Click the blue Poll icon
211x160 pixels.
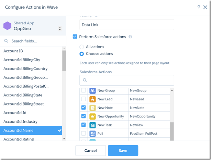pyautogui.click(x=92, y=134)
